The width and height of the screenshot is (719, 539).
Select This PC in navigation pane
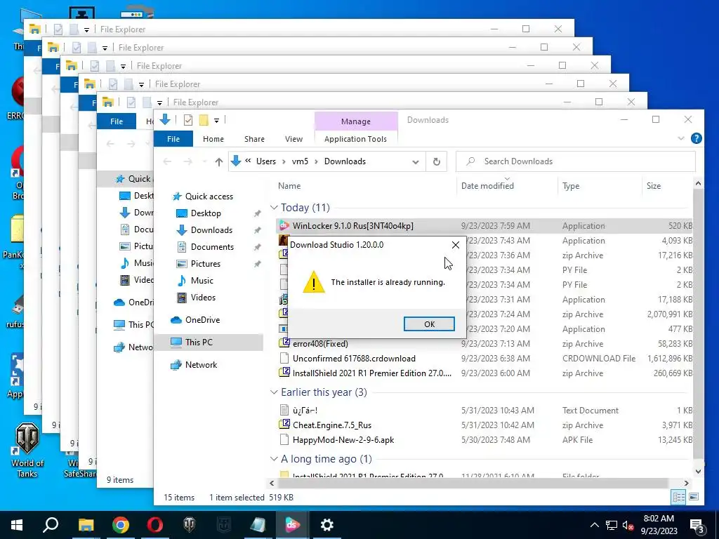pyautogui.click(x=209, y=342)
